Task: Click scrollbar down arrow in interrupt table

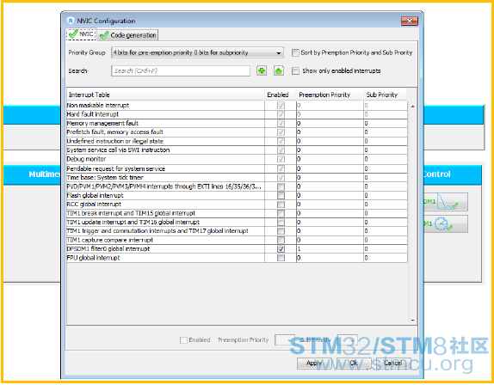Action: (x=412, y=321)
